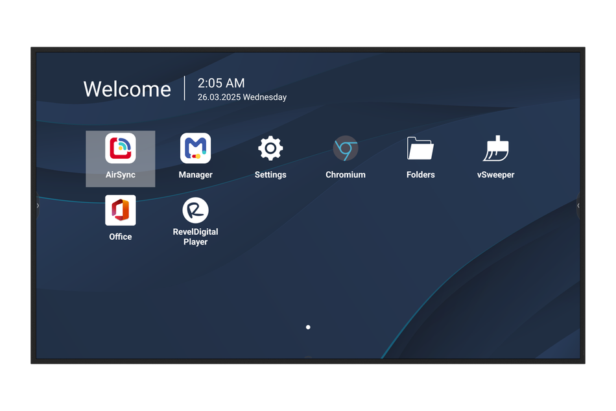Screen dimensions: 616x411
Task: Click the Manager app label
Action: [x=195, y=174]
